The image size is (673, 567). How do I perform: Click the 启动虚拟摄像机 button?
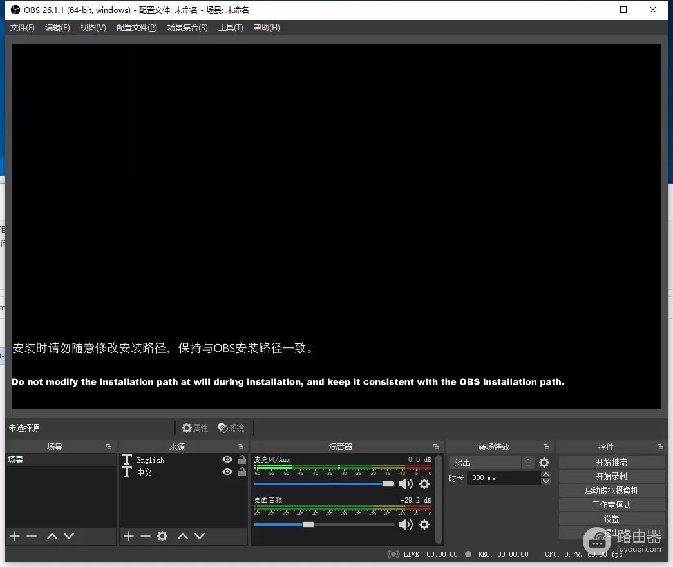pyautogui.click(x=611, y=490)
